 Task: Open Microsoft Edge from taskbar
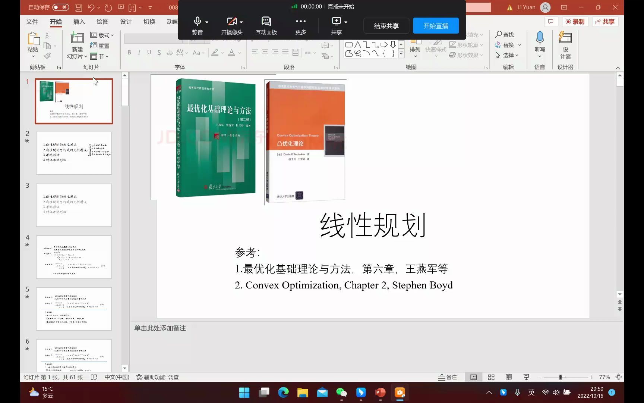tap(283, 392)
